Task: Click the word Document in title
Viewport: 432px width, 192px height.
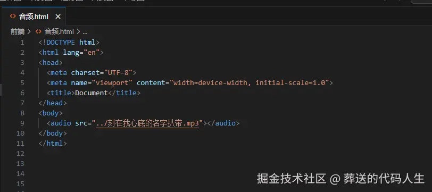Action: coord(91,93)
